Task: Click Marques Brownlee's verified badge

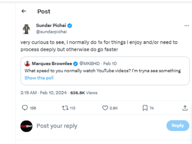Action: (76, 63)
